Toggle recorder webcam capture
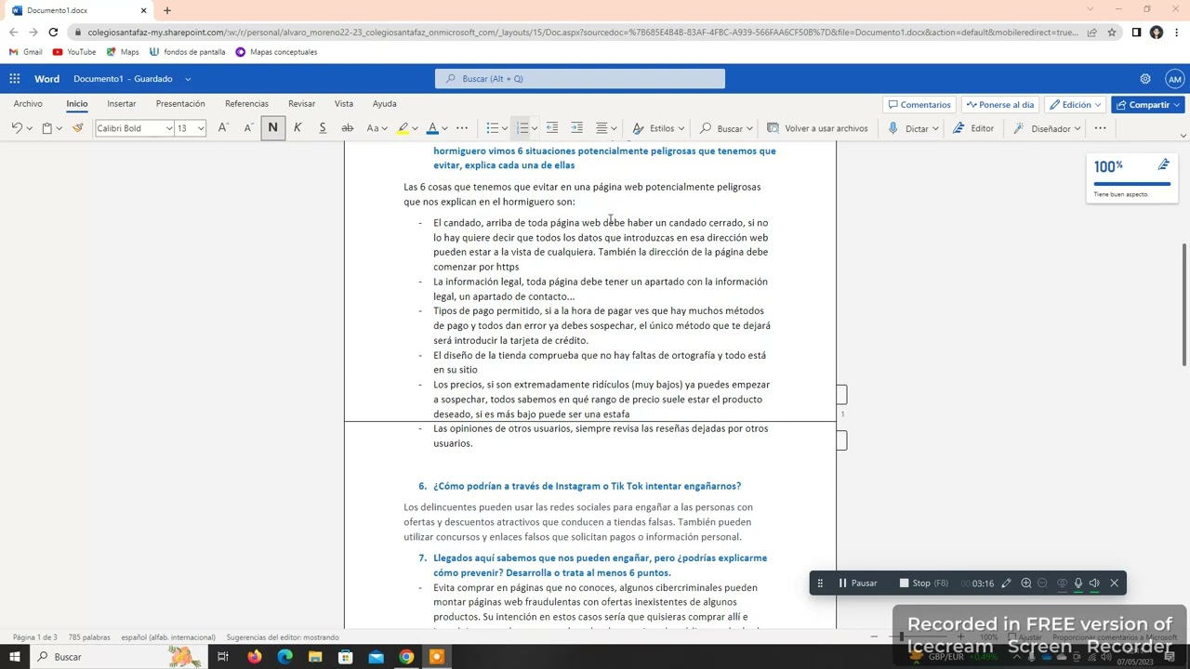The image size is (1190, 669). (1062, 584)
